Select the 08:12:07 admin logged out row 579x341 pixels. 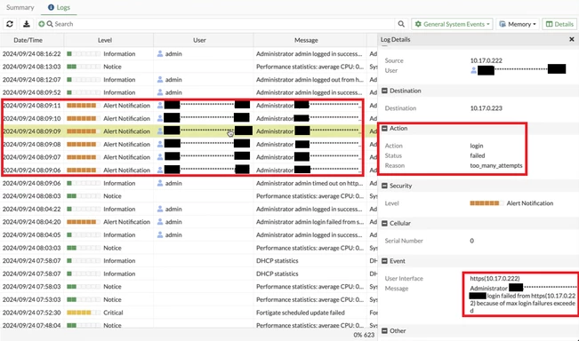pyautogui.click(x=189, y=80)
